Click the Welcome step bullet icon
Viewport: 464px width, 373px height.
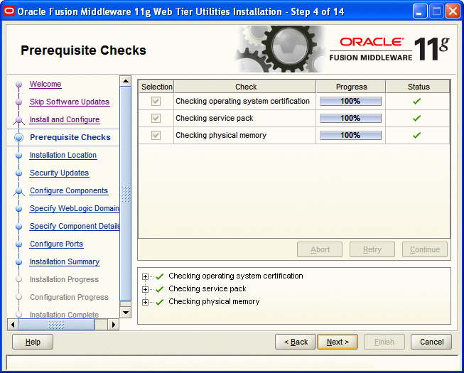(x=19, y=85)
